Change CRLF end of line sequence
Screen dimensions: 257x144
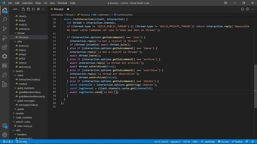coord(195,142)
